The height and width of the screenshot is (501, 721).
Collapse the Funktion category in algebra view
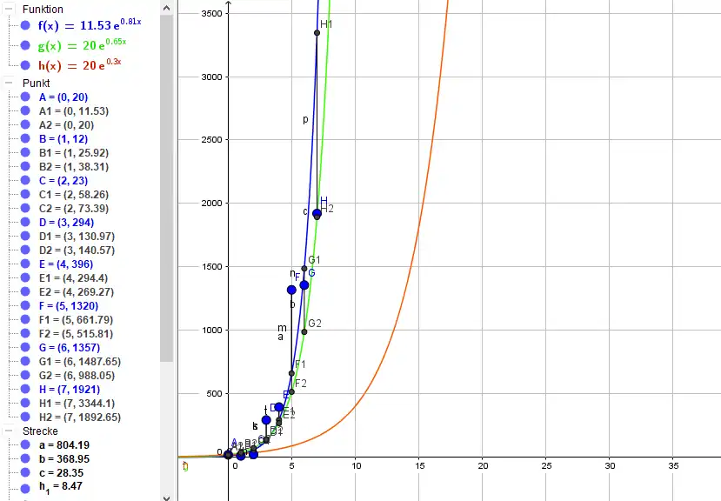[x=9, y=8]
